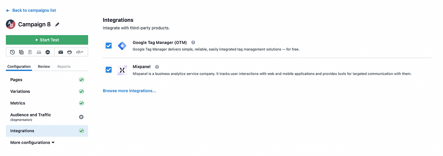Click the email envelope icon
The width and height of the screenshot is (443, 156).
[x=61, y=52]
